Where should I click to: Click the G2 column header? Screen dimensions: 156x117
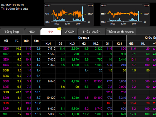pyautogui.click(x=84, y=44)
